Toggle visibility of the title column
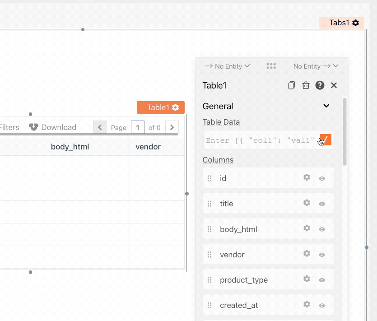This screenshot has height=321, width=377. pyautogui.click(x=322, y=204)
